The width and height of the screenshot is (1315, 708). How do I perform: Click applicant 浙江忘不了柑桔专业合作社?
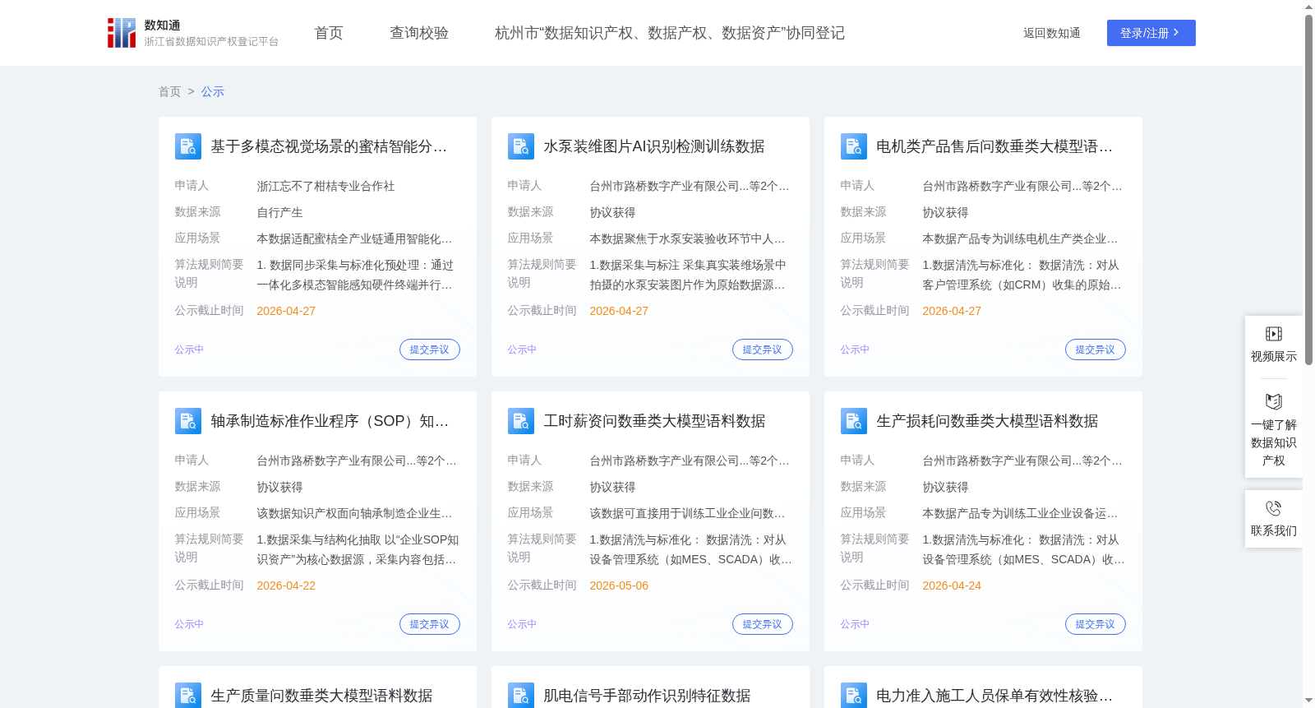(x=325, y=186)
